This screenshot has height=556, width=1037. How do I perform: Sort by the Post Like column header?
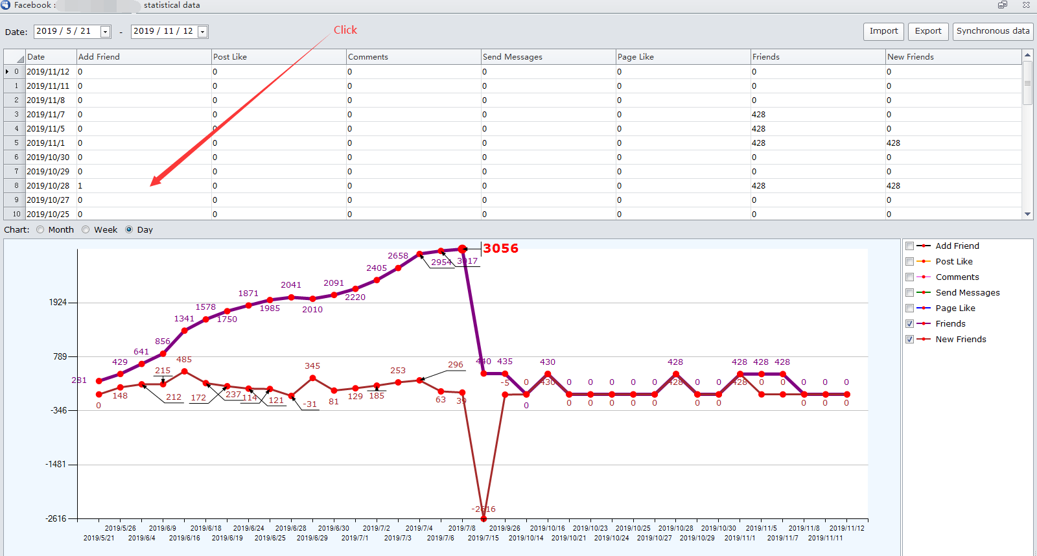click(x=279, y=57)
